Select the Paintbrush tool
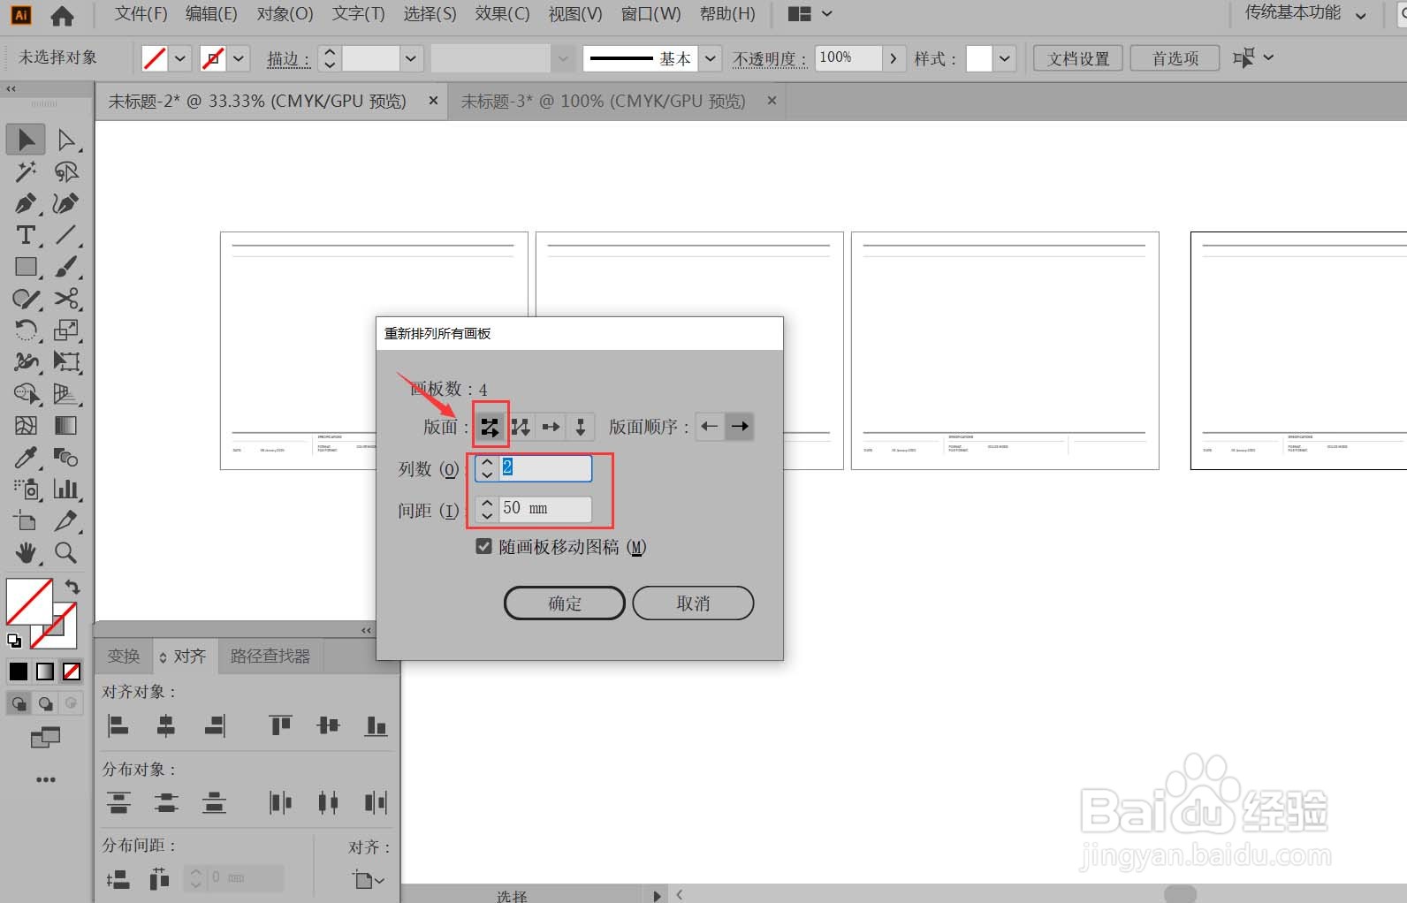1407x903 pixels. (66, 267)
